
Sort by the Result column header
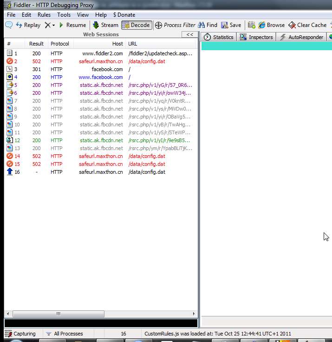tap(36, 44)
